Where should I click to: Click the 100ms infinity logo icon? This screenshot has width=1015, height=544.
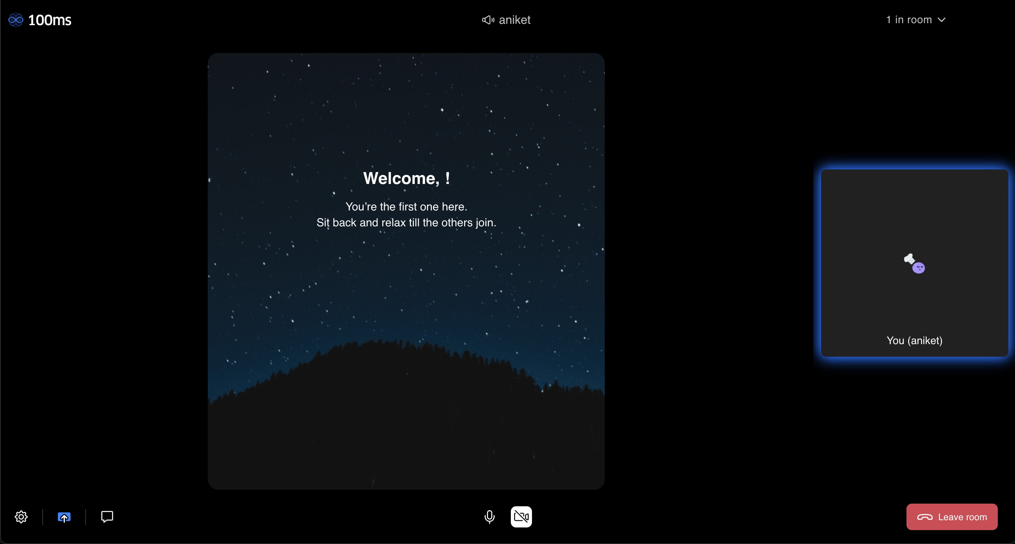(x=16, y=20)
